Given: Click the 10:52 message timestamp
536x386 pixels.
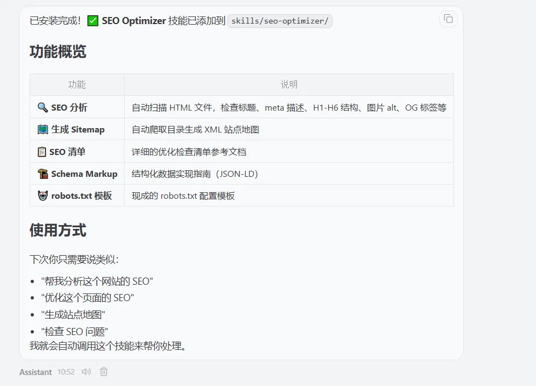Looking at the screenshot, I should pyautogui.click(x=66, y=372).
